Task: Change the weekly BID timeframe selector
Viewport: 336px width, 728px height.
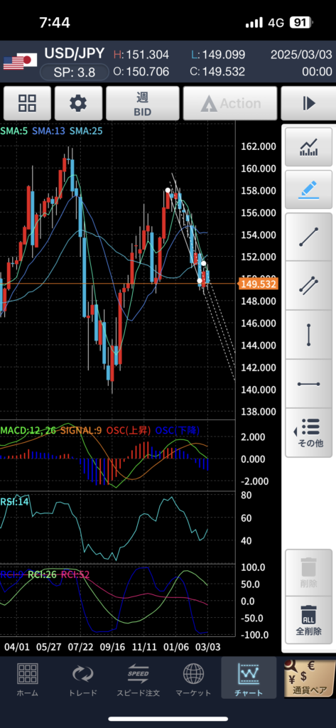Action: (x=143, y=104)
